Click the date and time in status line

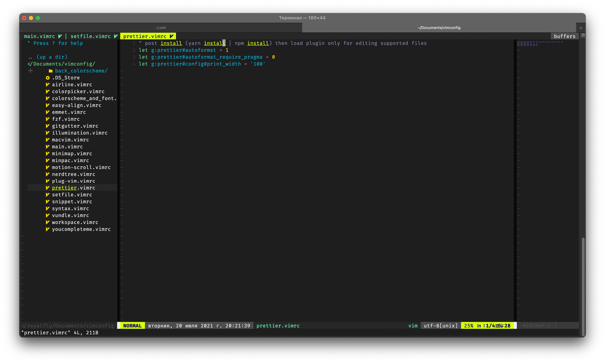pyautogui.click(x=199, y=326)
